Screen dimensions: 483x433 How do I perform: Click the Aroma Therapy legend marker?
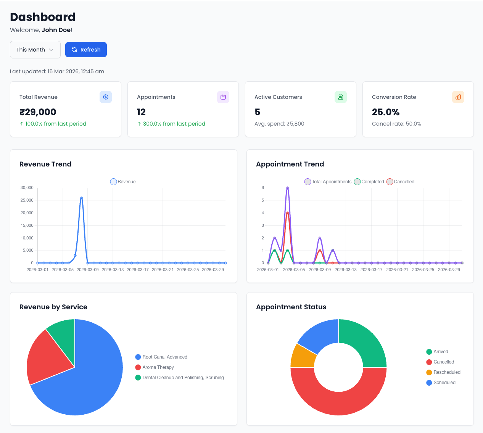tap(138, 367)
